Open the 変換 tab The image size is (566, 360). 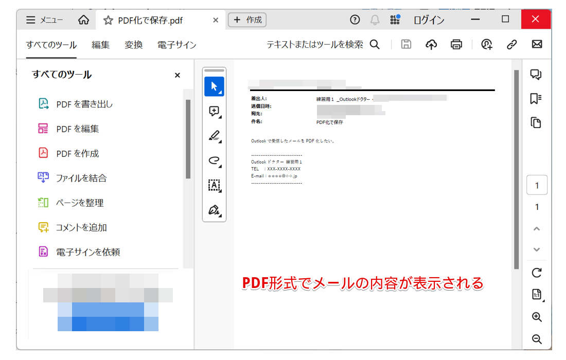pyautogui.click(x=133, y=45)
